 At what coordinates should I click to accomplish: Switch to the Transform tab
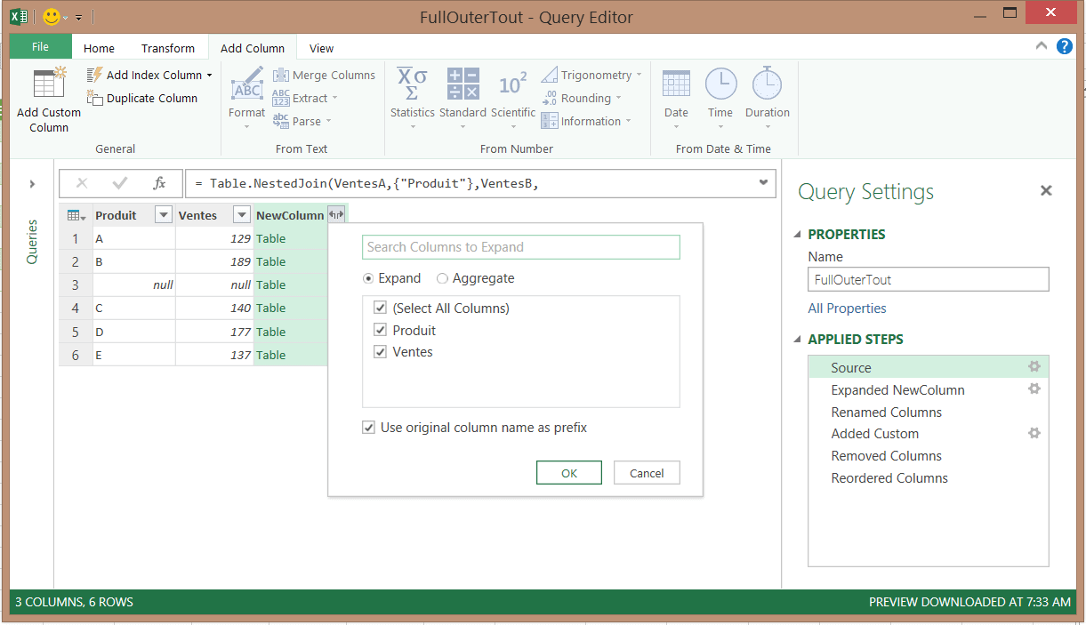tap(167, 49)
